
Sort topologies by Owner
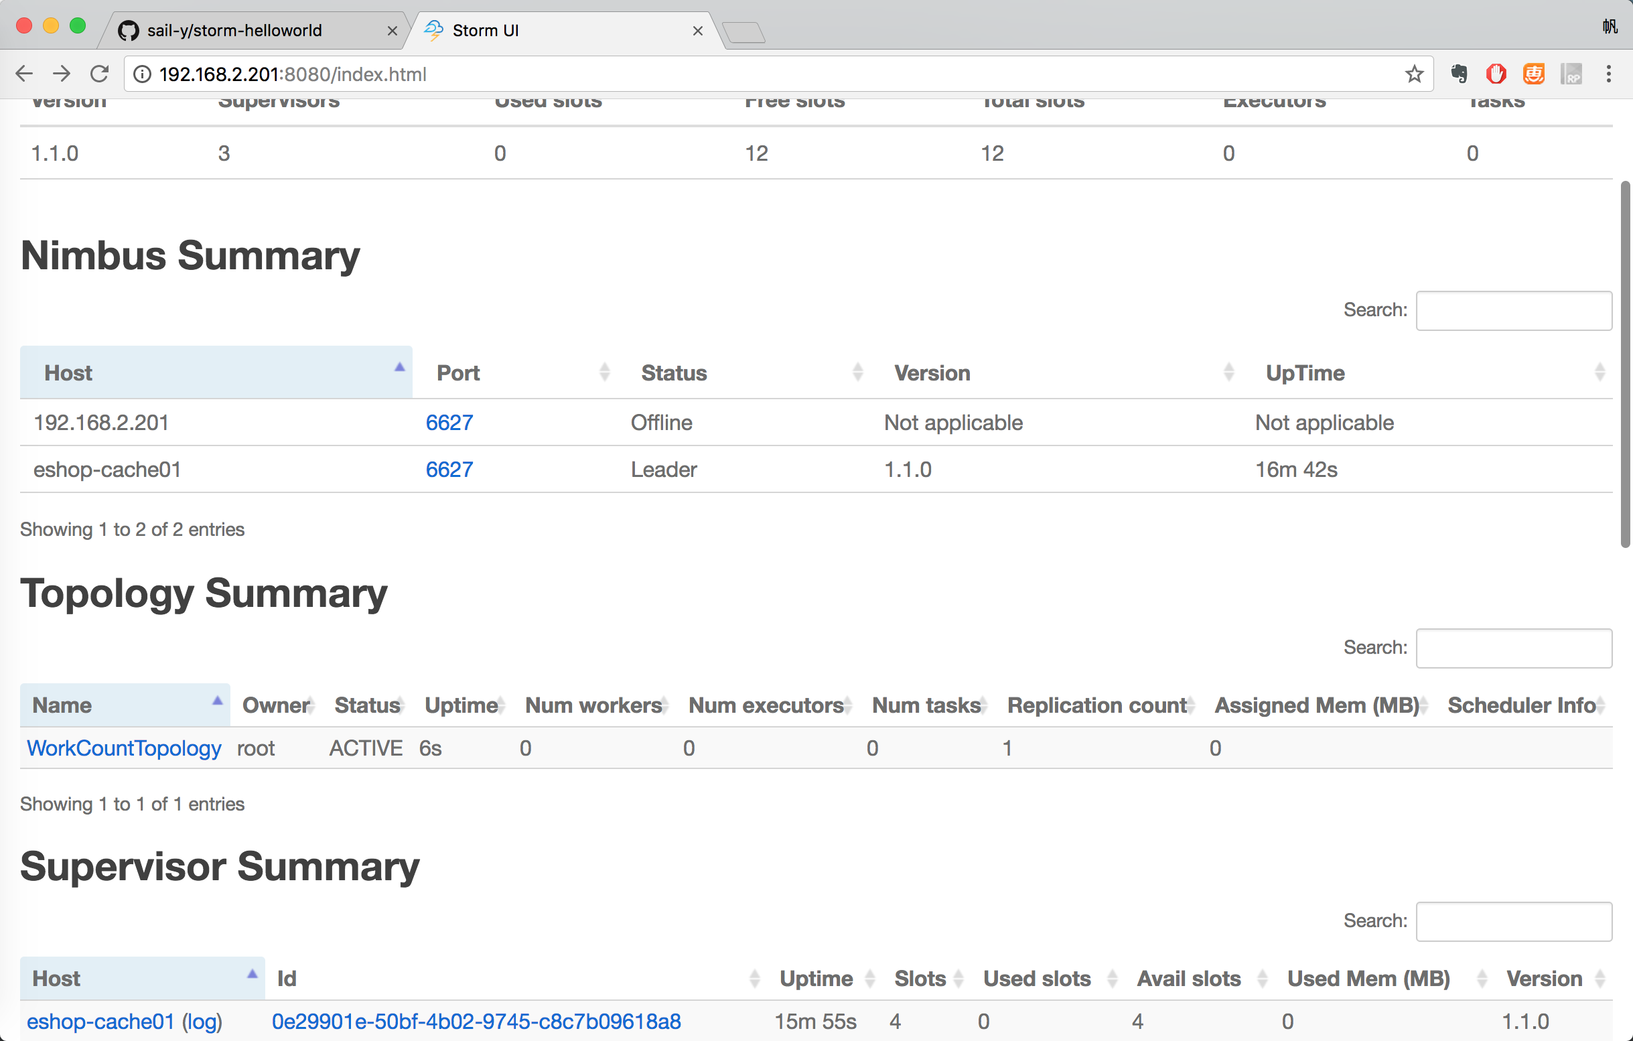[276, 705]
